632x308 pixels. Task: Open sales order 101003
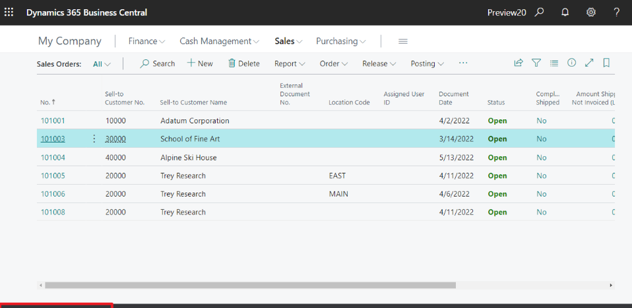pyautogui.click(x=53, y=139)
